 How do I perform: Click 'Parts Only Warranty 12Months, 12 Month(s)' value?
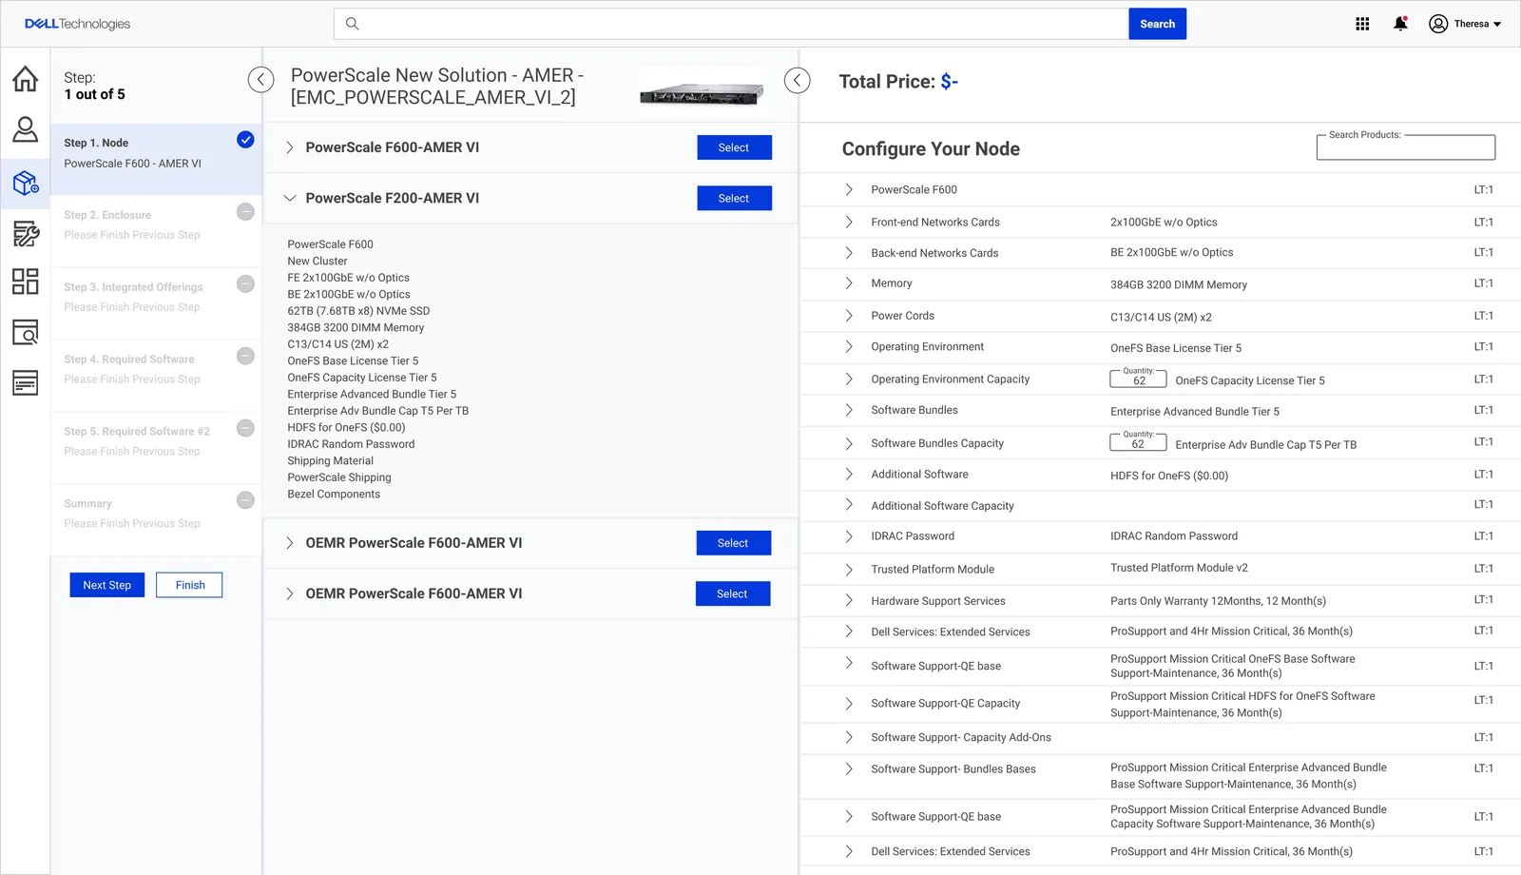pyautogui.click(x=1218, y=601)
